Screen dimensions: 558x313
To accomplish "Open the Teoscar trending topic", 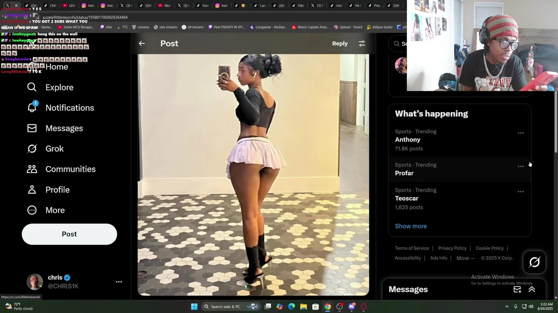I will click(x=459, y=199).
